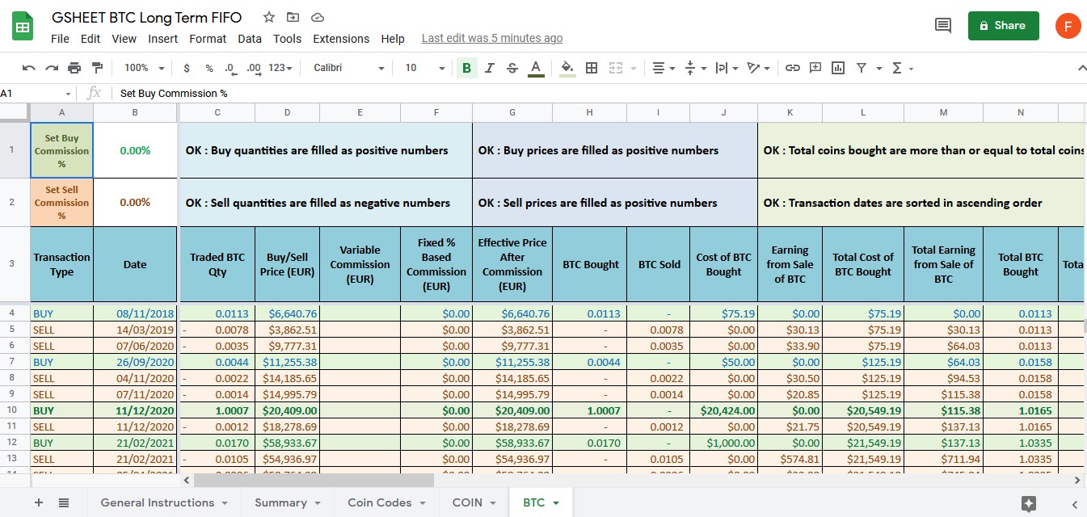Select the date cell 08/11/2018
This screenshot has height=517, width=1087.
click(x=135, y=313)
